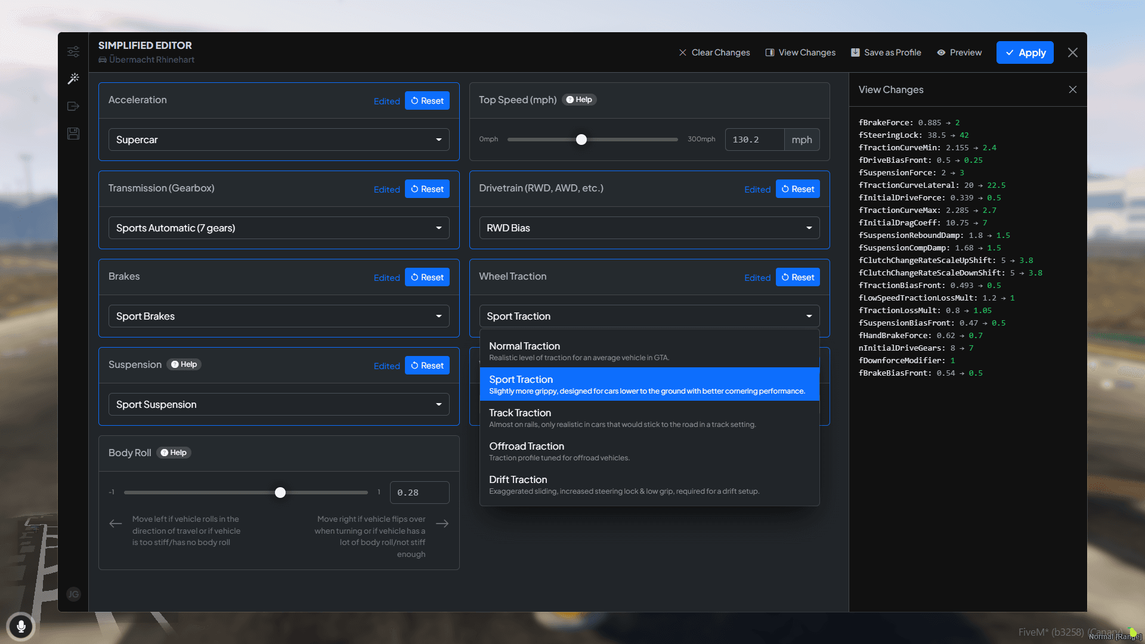Image resolution: width=1145 pixels, height=644 pixels.
Task: Select the sliders icon in the left sidebar
Action: pyautogui.click(x=73, y=52)
